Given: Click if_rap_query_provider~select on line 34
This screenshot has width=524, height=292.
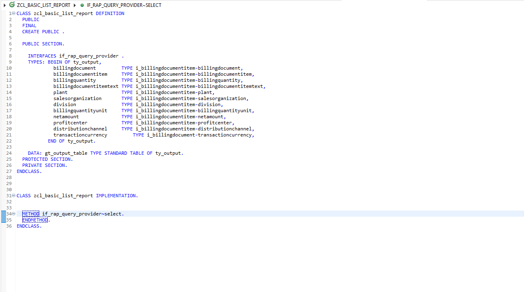Looking at the screenshot, I should pos(82,214).
